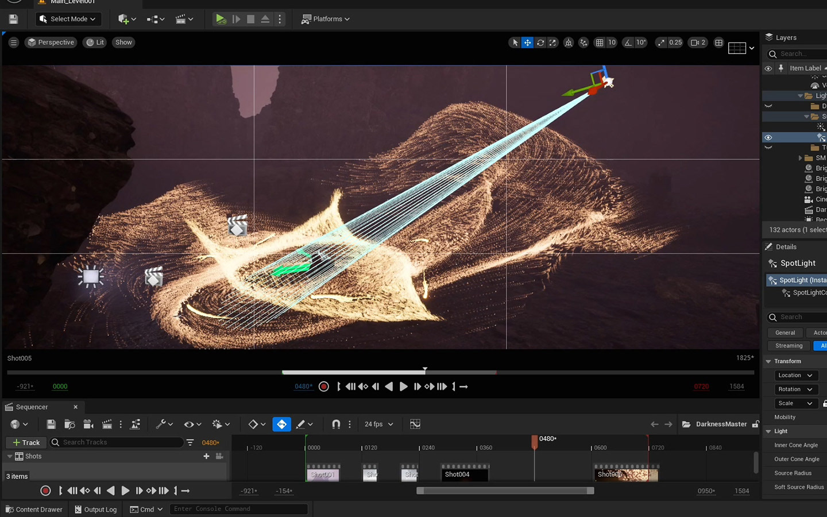
Task: Open the Sequencer curve editor
Action: coord(415,425)
